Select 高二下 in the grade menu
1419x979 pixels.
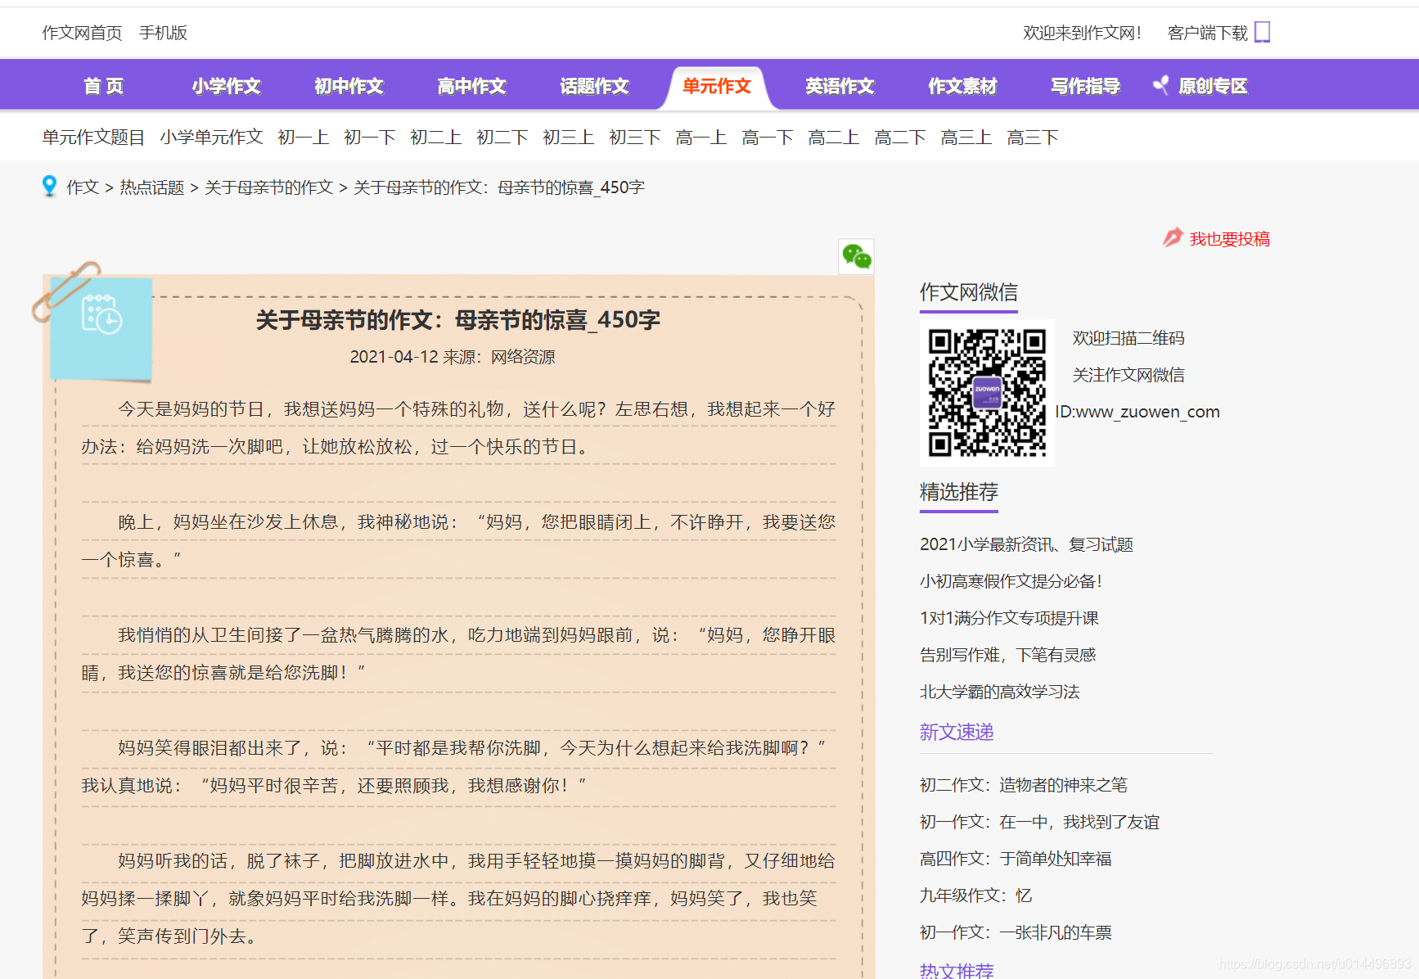click(900, 137)
